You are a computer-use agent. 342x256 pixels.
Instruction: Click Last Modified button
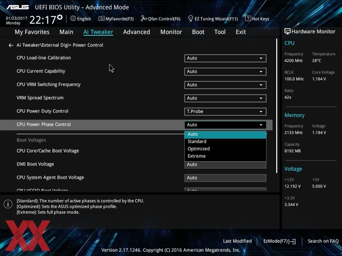[237, 241]
